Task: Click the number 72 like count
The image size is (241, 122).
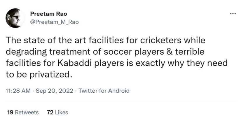Action: tap(50, 112)
